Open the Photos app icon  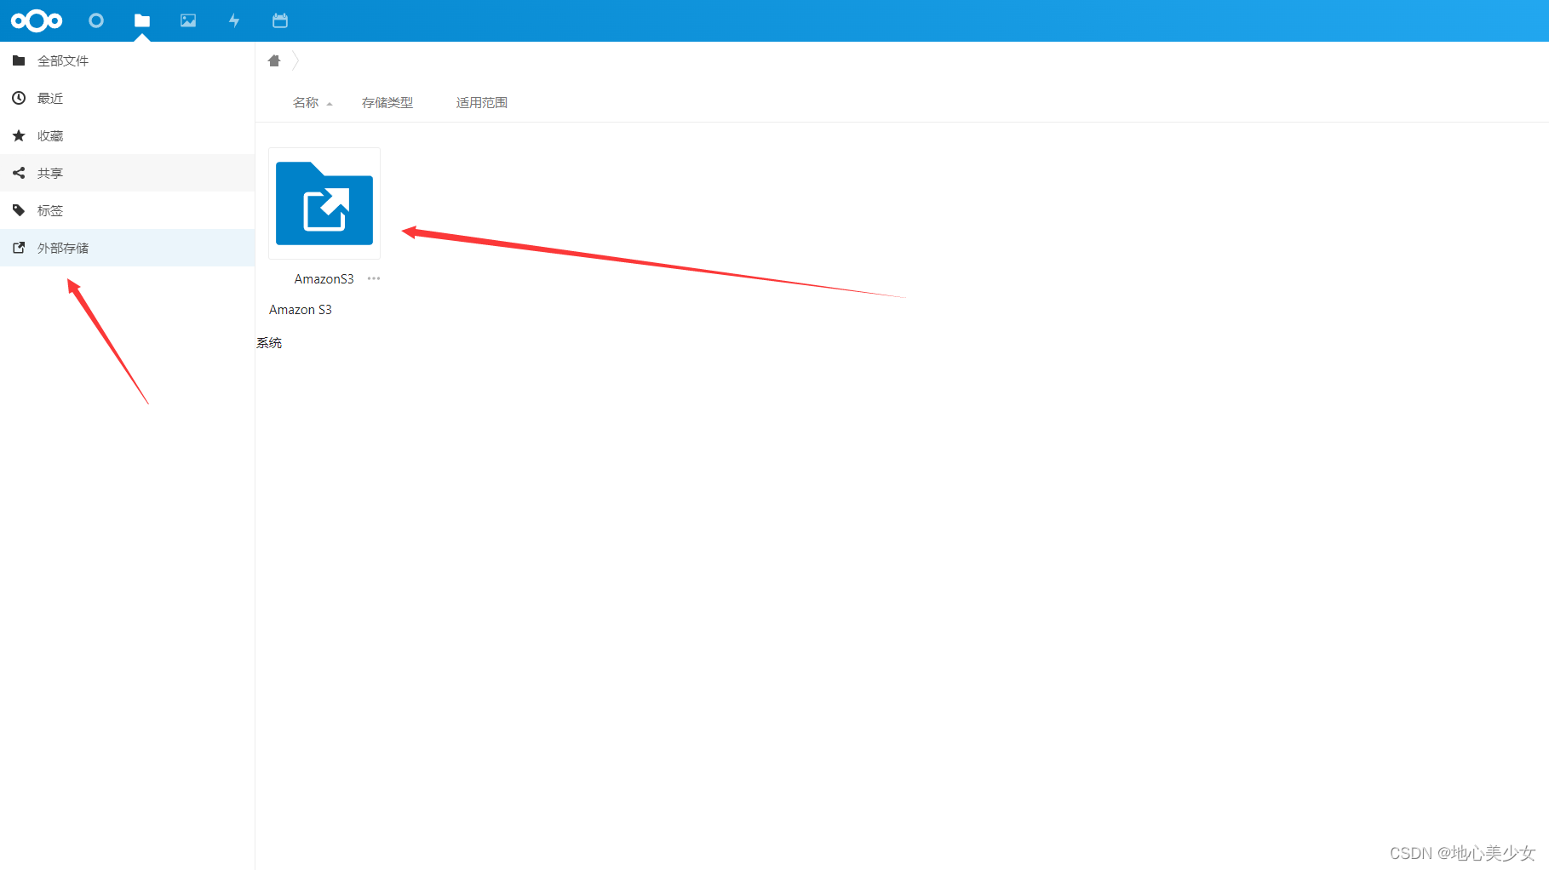coord(188,20)
